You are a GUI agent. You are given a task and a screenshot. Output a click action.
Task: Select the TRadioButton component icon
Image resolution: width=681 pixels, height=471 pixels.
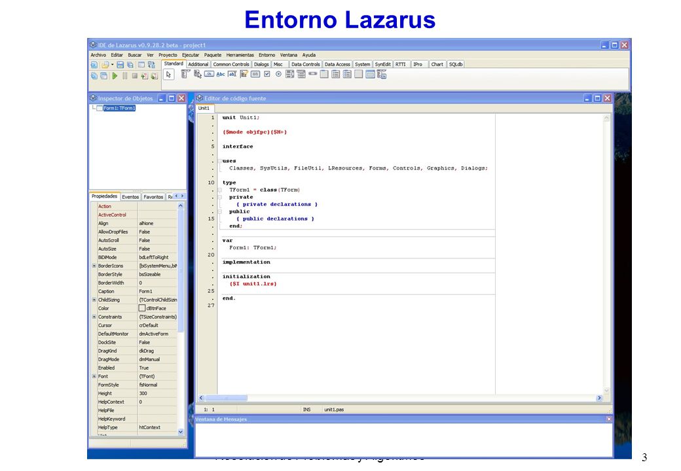(278, 74)
